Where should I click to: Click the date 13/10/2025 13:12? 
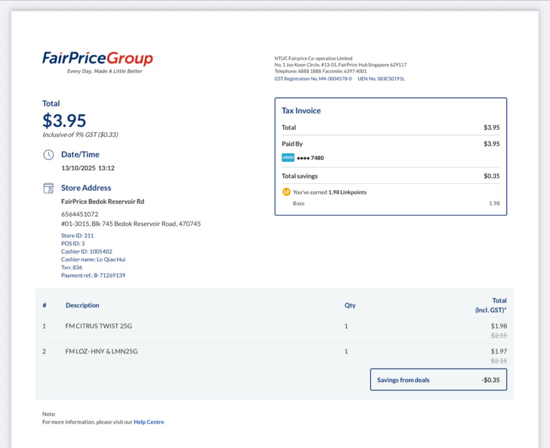click(88, 168)
